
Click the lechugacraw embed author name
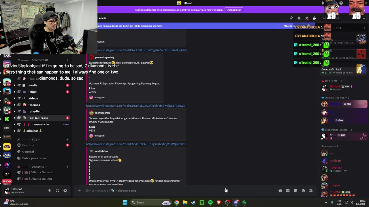103,113
